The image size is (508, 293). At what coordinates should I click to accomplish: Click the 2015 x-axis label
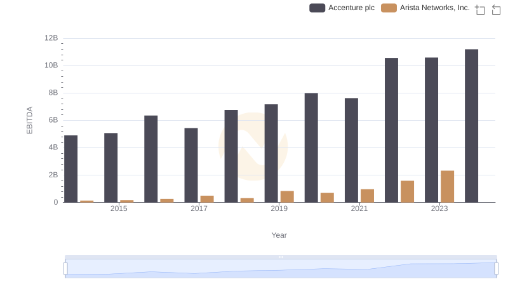coord(119,208)
